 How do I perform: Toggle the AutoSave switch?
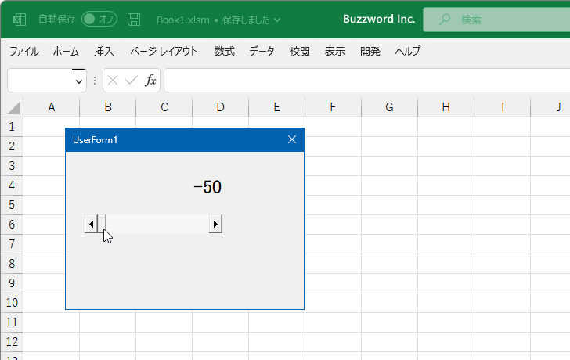click(x=99, y=19)
